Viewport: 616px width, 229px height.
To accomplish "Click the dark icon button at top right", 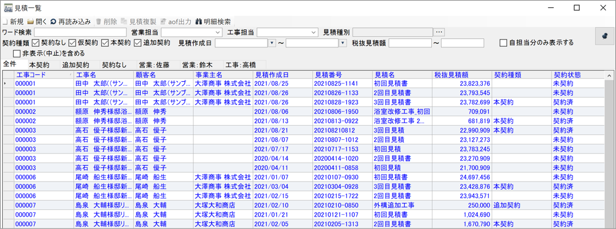I will [605, 36].
